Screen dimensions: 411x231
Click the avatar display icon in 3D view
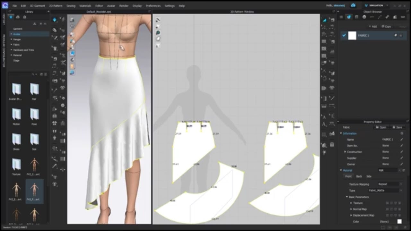(x=72, y=66)
